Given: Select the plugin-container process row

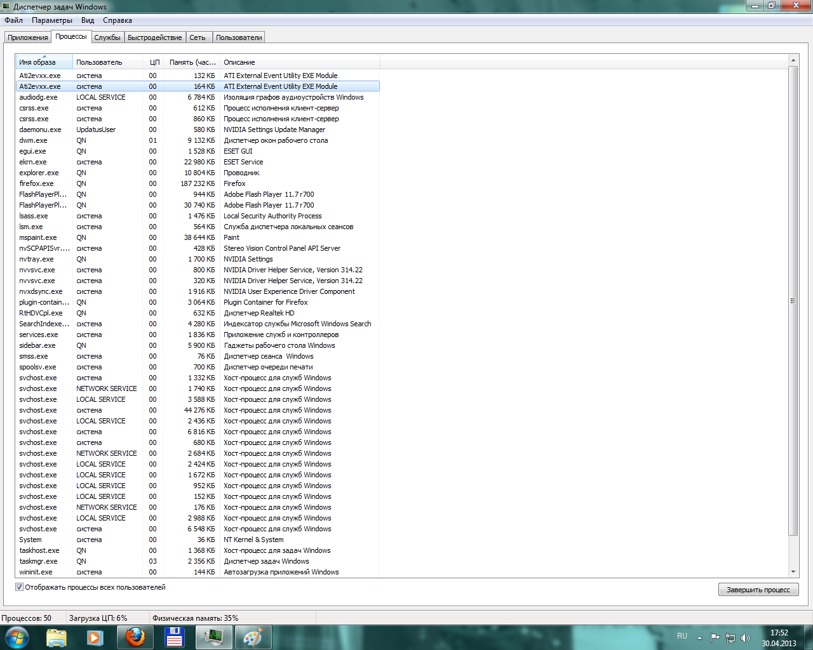Looking at the screenshot, I should 198,302.
